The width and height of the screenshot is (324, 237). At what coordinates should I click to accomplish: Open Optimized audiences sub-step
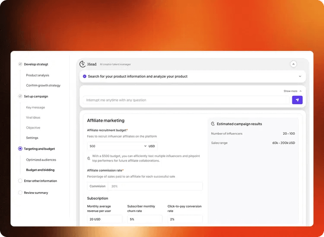[x=41, y=160]
